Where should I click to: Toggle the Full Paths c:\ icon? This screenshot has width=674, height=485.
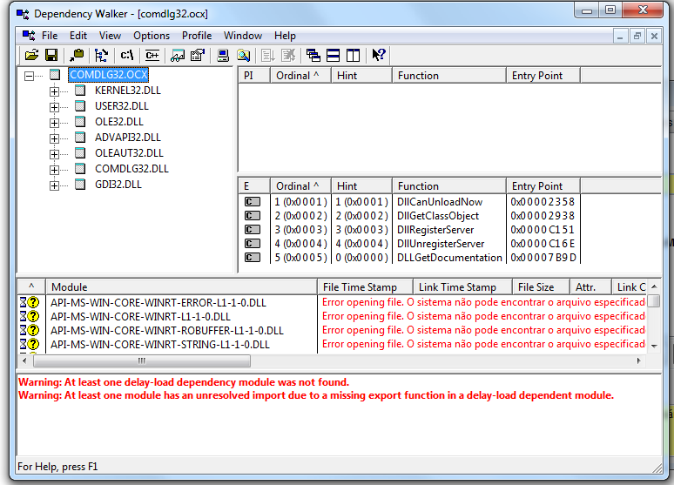[x=127, y=55]
